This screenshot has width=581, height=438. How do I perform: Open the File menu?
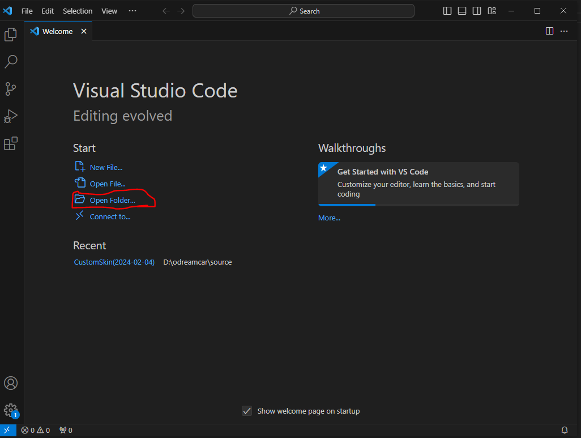tap(27, 11)
